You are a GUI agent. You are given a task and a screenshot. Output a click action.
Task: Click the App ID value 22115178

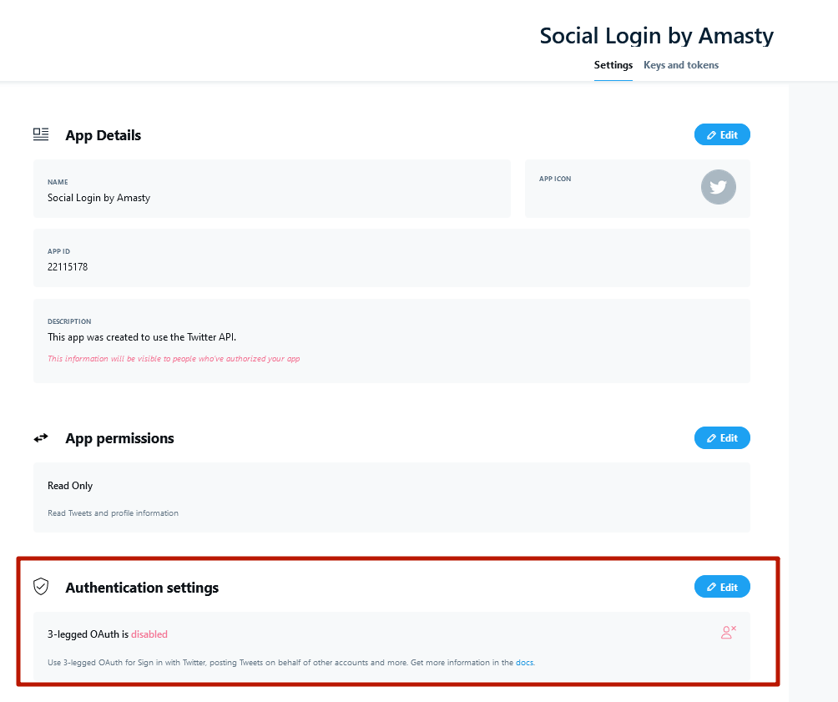68,267
